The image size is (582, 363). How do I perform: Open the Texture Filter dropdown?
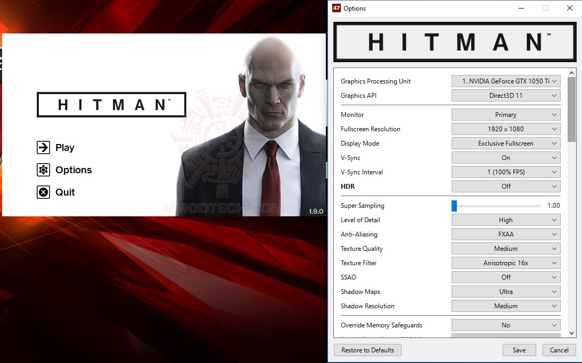[506, 263]
